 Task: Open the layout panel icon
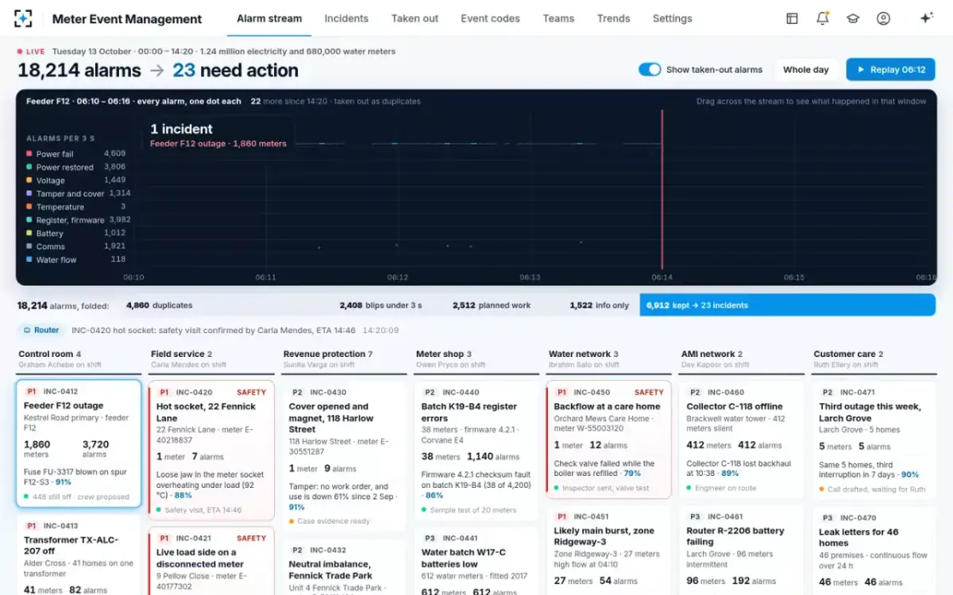[792, 18]
